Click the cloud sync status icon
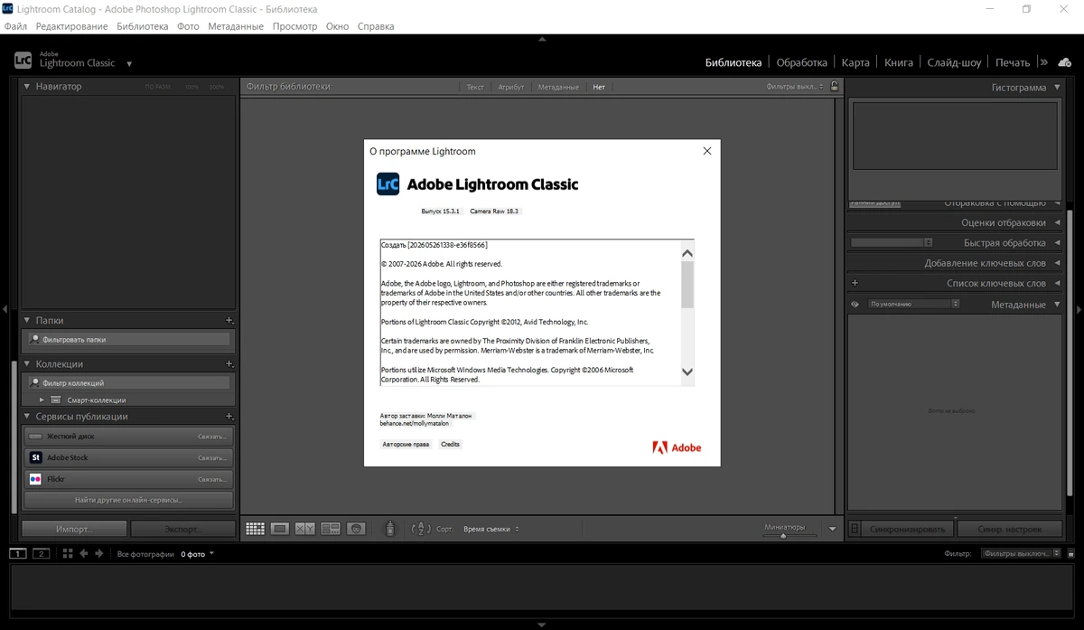The width and height of the screenshot is (1084, 630). 1065,62
